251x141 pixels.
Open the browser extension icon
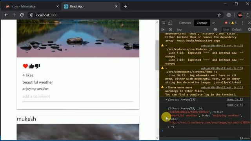229,15
